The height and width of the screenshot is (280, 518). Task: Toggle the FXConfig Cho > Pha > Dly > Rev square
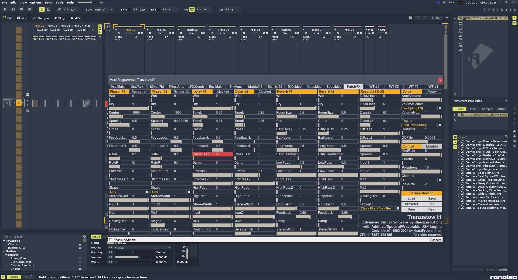tap(398, 208)
